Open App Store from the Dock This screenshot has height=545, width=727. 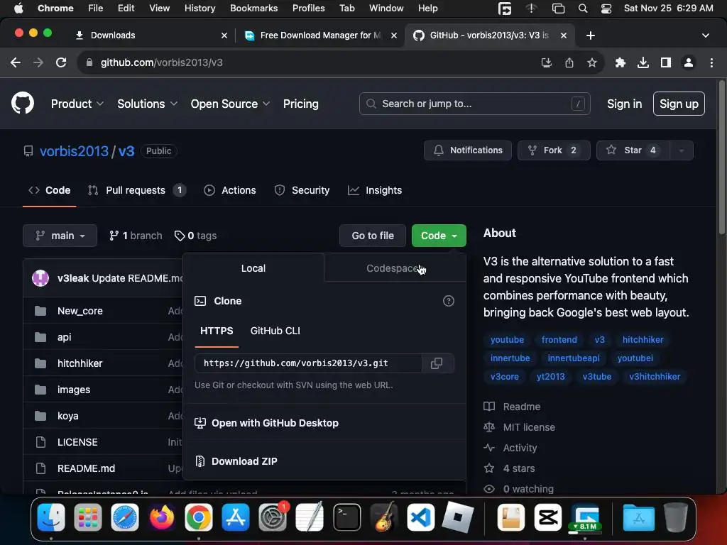click(236, 517)
